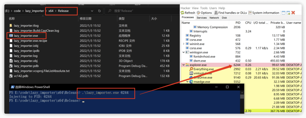Viewport: 306px width, 118px height.
Task: Collapse the explorer.exe process tree
Action: pyautogui.click(x=183, y=65)
